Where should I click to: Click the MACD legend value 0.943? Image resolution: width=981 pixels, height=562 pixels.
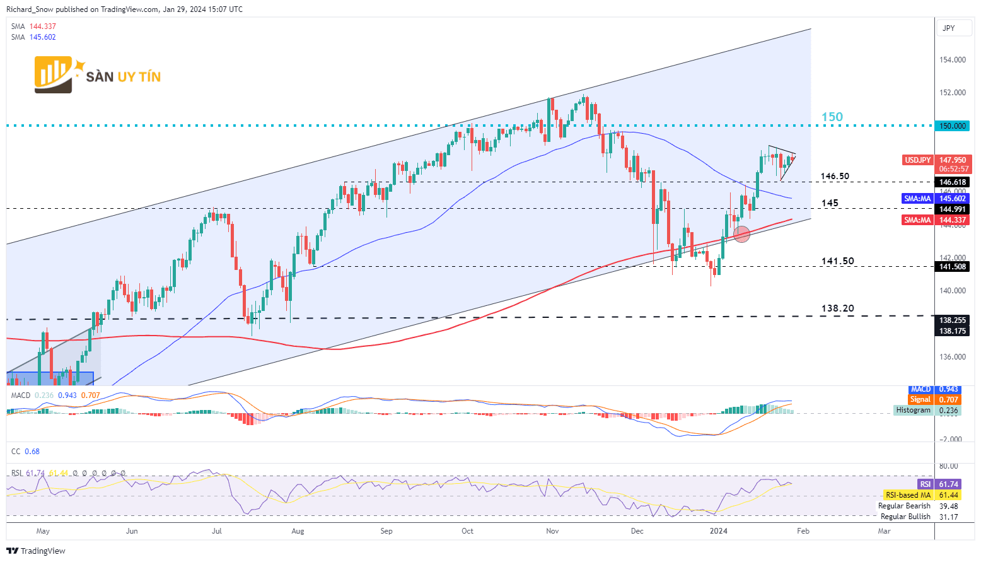point(67,395)
